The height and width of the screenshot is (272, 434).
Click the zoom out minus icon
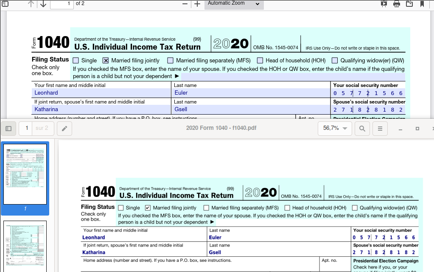click(x=185, y=4)
